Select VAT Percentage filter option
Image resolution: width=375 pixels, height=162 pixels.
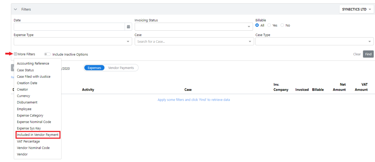[x=28, y=141]
